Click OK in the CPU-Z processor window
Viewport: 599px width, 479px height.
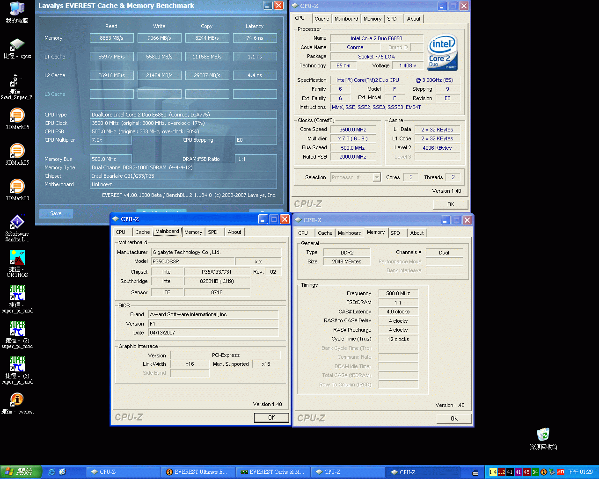tap(451, 204)
